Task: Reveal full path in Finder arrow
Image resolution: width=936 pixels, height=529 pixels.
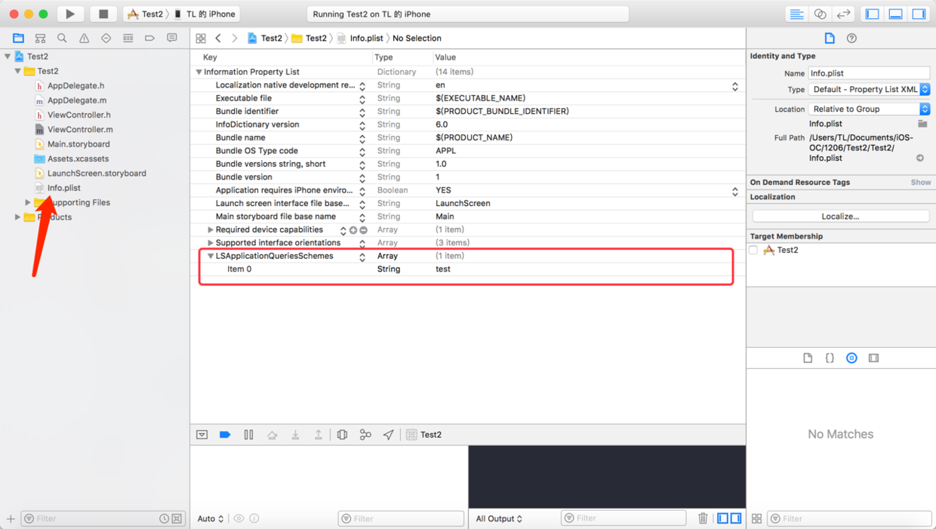Action: tap(920, 158)
